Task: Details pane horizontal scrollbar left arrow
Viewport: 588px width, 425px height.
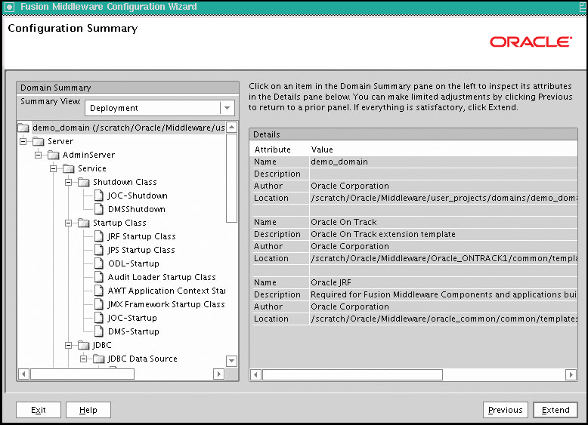Action: pos(255,374)
